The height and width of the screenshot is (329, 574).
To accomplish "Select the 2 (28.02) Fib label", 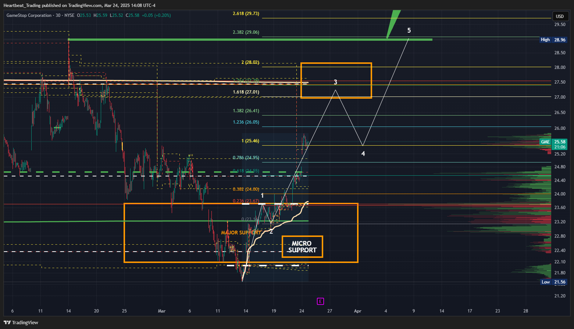I will [250, 62].
